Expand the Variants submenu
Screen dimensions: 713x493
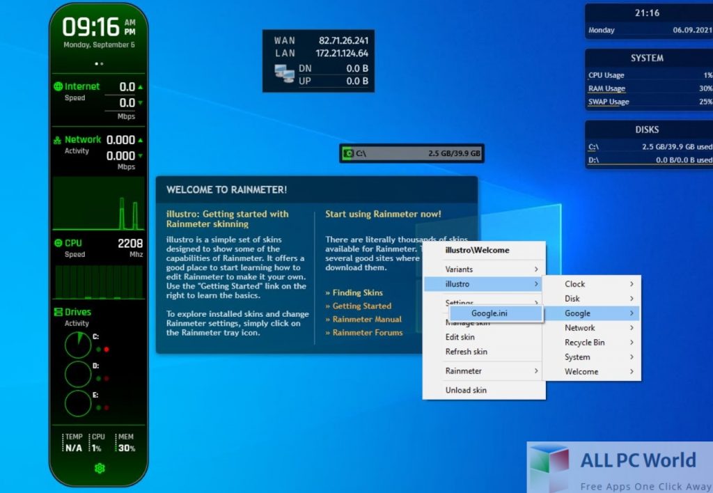pyautogui.click(x=460, y=269)
